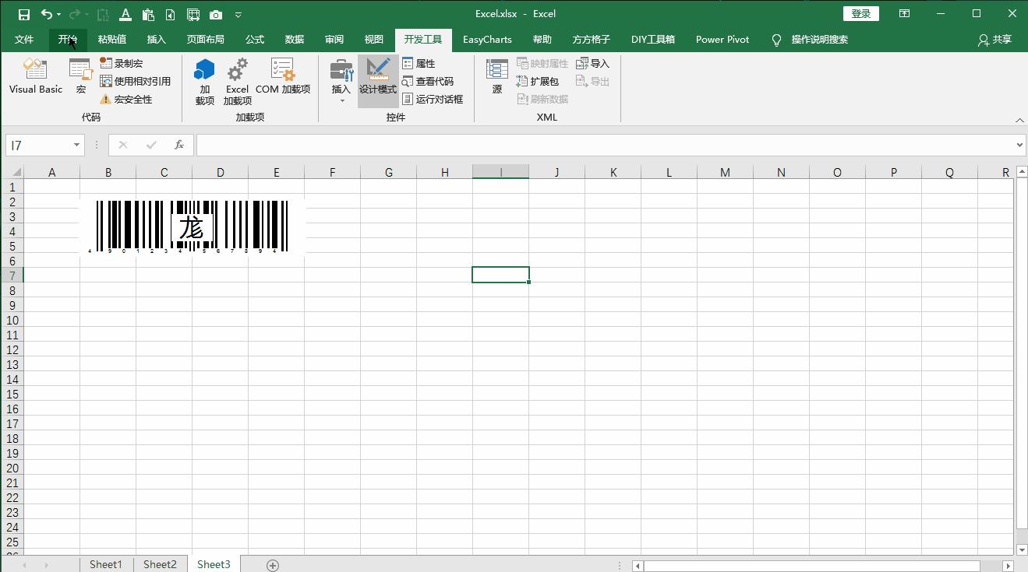The width and height of the screenshot is (1028, 572).
Task: Open the DIY工具箱 tab
Action: click(x=653, y=40)
